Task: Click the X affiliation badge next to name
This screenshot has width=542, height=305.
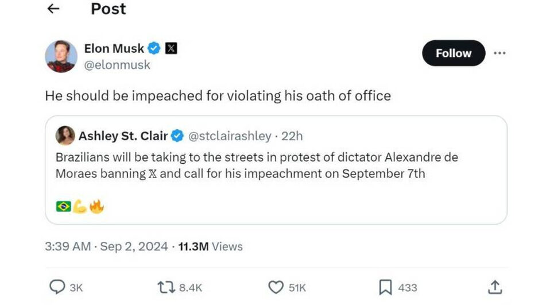Action: [171, 48]
